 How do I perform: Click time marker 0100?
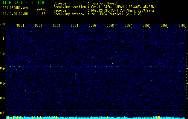pos(182,26)
